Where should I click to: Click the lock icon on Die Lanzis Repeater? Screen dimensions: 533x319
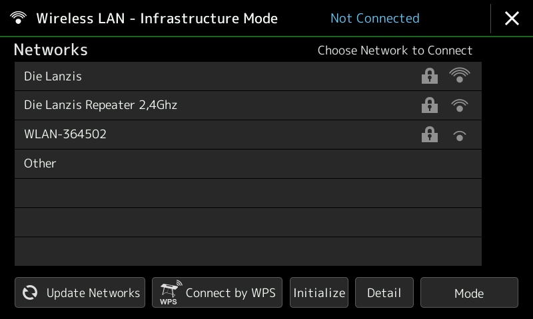[429, 105]
